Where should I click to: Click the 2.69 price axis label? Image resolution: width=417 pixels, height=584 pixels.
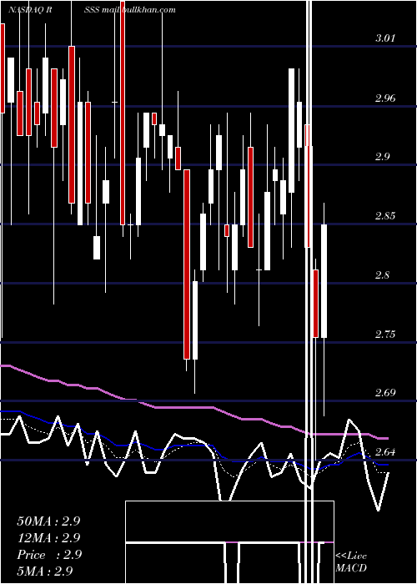(385, 393)
